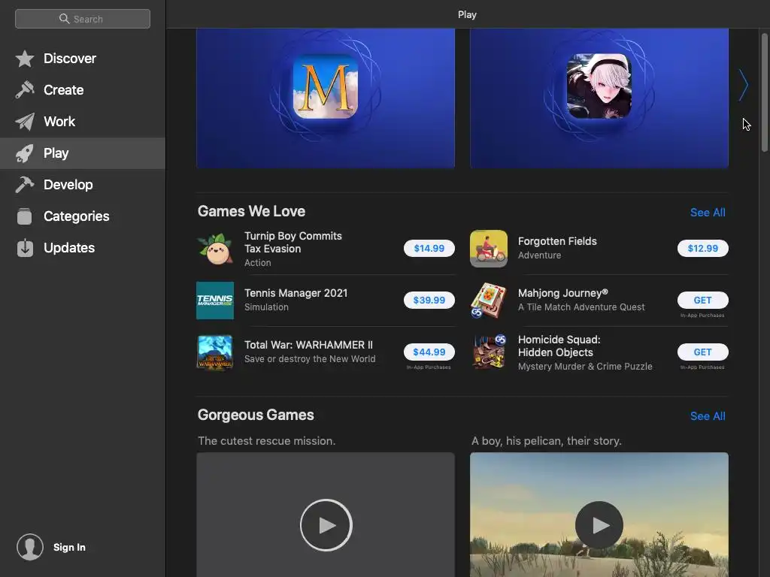Go to Create section

tap(83, 90)
